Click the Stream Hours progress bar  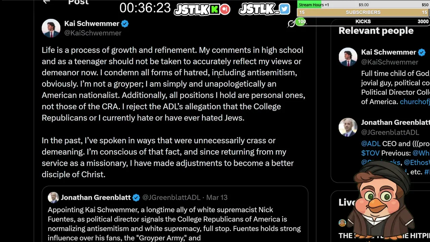point(363,5)
